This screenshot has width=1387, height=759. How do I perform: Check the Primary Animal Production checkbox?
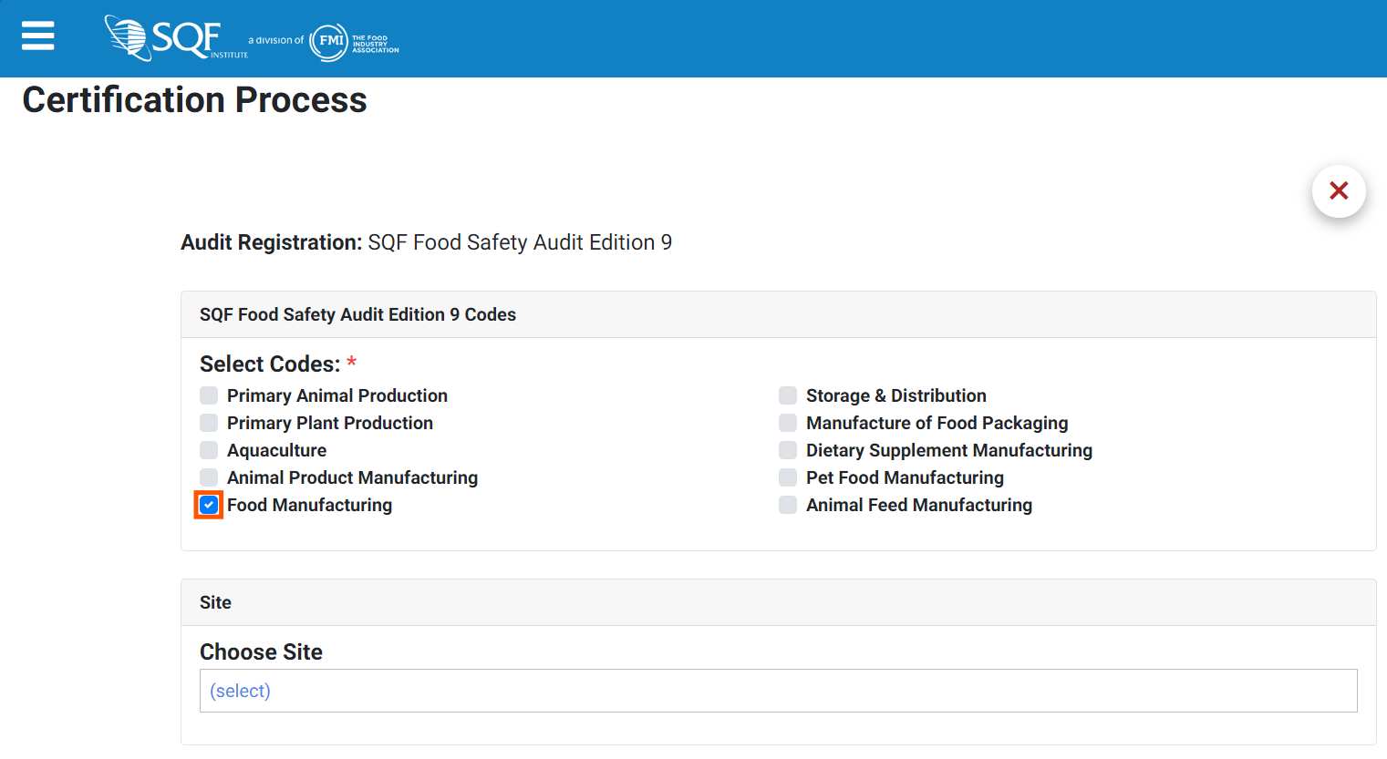pyautogui.click(x=209, y=395)
